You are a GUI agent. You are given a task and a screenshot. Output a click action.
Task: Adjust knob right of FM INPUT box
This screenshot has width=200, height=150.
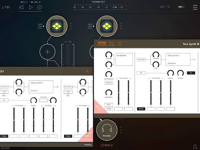[53, 100]
